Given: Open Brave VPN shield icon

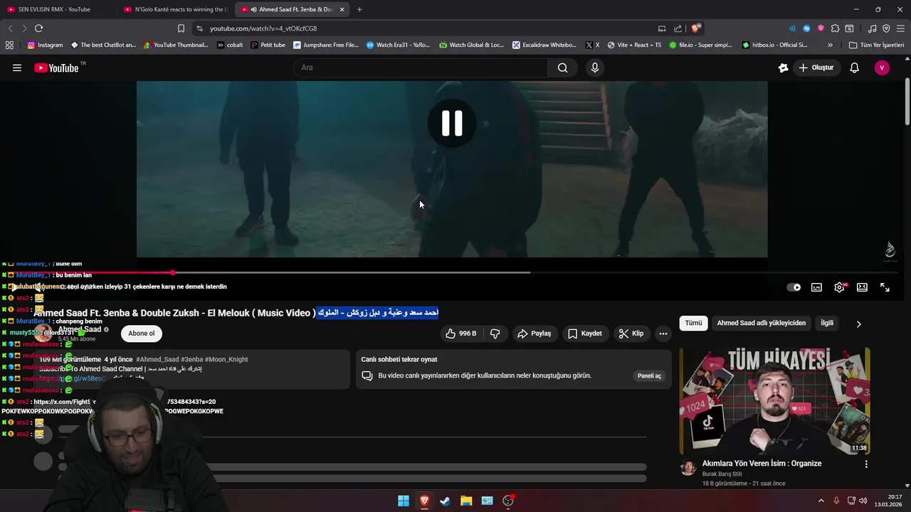Looking at the screenshot, I should click(886, 28).
